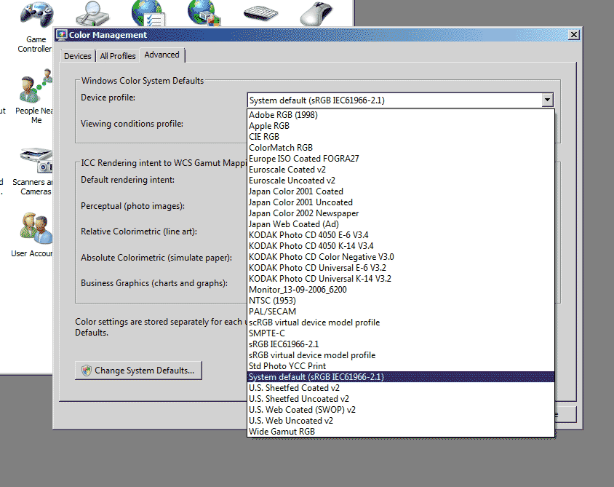
Task: Choose Euroscale Coated v2
Action: 401,170
